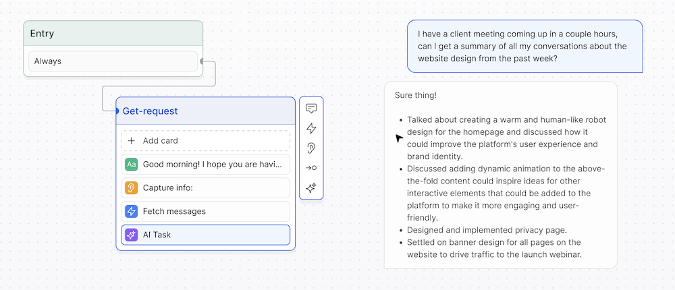This screenshot has height=290, width=675.
Task: Select the Entry node header
Action: (x=113, y=34)
